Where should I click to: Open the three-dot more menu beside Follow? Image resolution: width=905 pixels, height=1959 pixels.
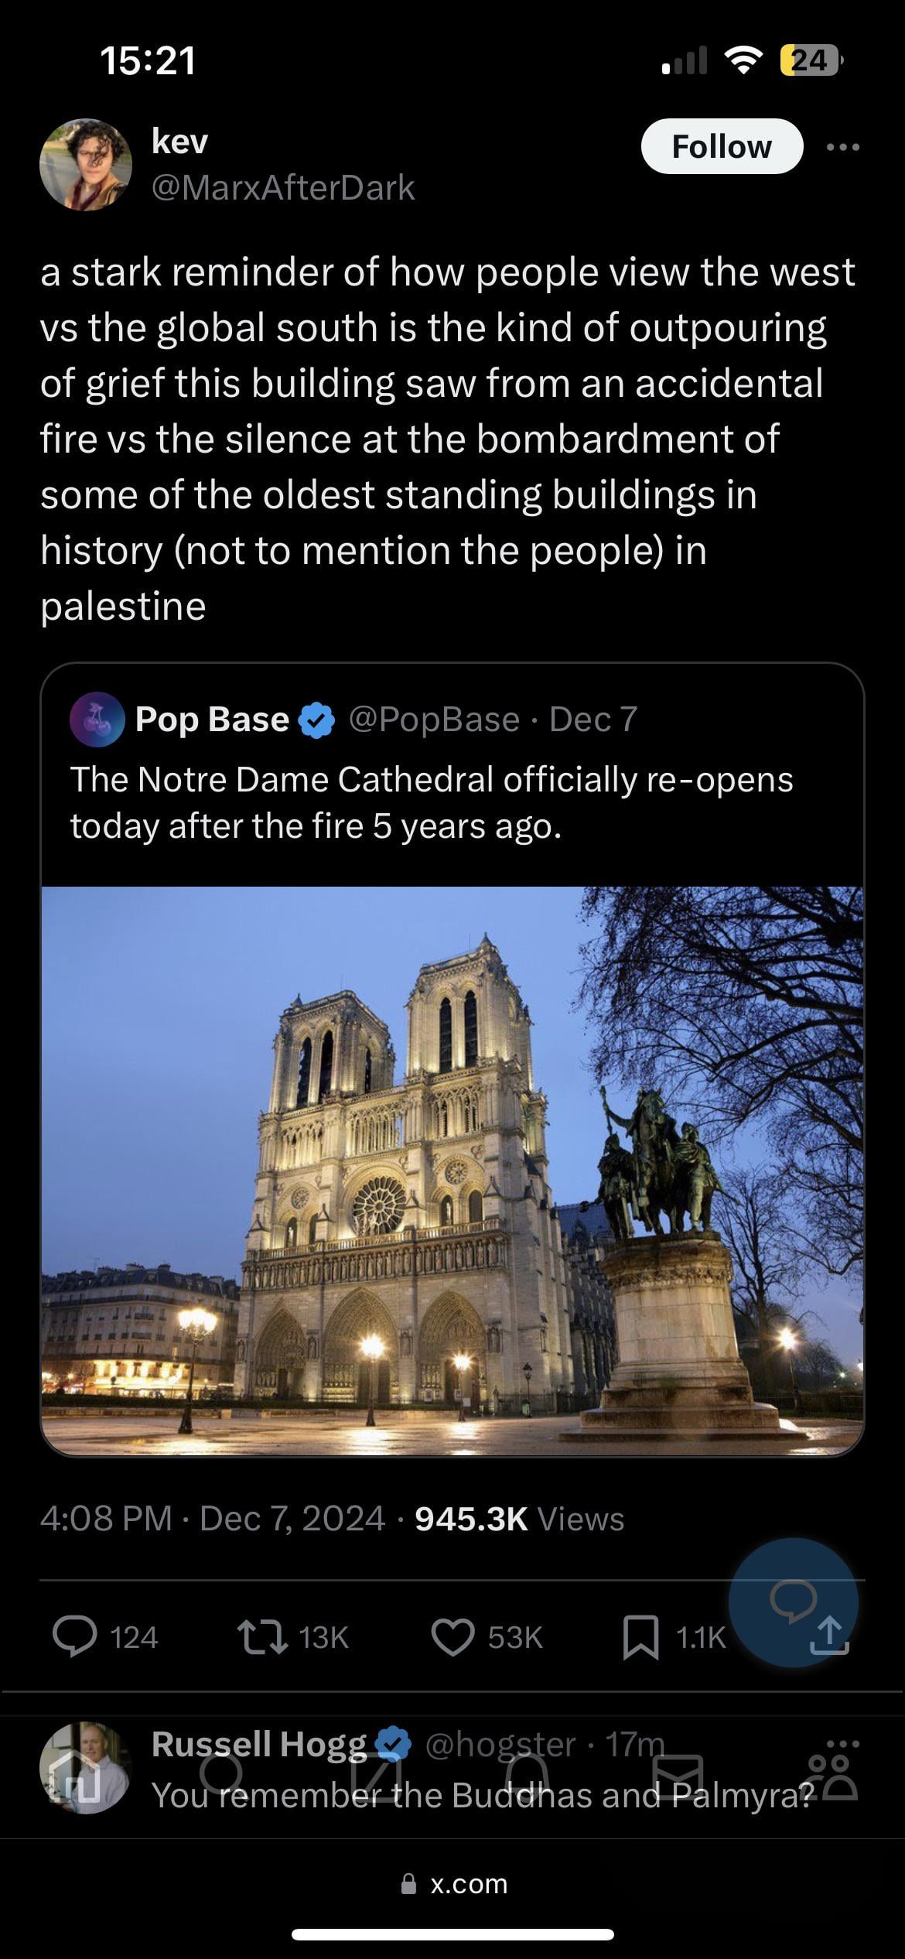[843, 147]
